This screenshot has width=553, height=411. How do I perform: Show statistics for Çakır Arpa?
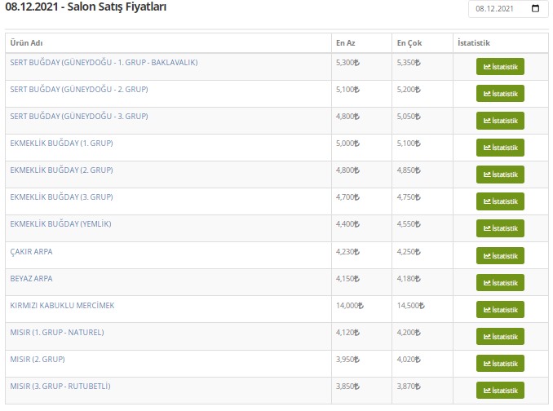tap(500, 255)
